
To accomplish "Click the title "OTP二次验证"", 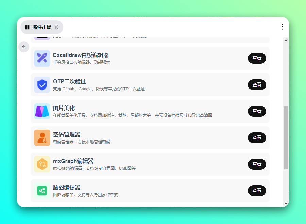I will point(69,81).
